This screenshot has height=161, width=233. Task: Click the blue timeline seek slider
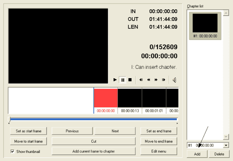93,119
